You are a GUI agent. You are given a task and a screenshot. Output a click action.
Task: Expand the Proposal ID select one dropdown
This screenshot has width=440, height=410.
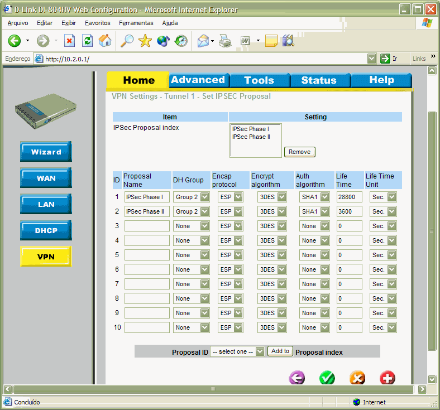pyautogui.click(x=237, y=351)
